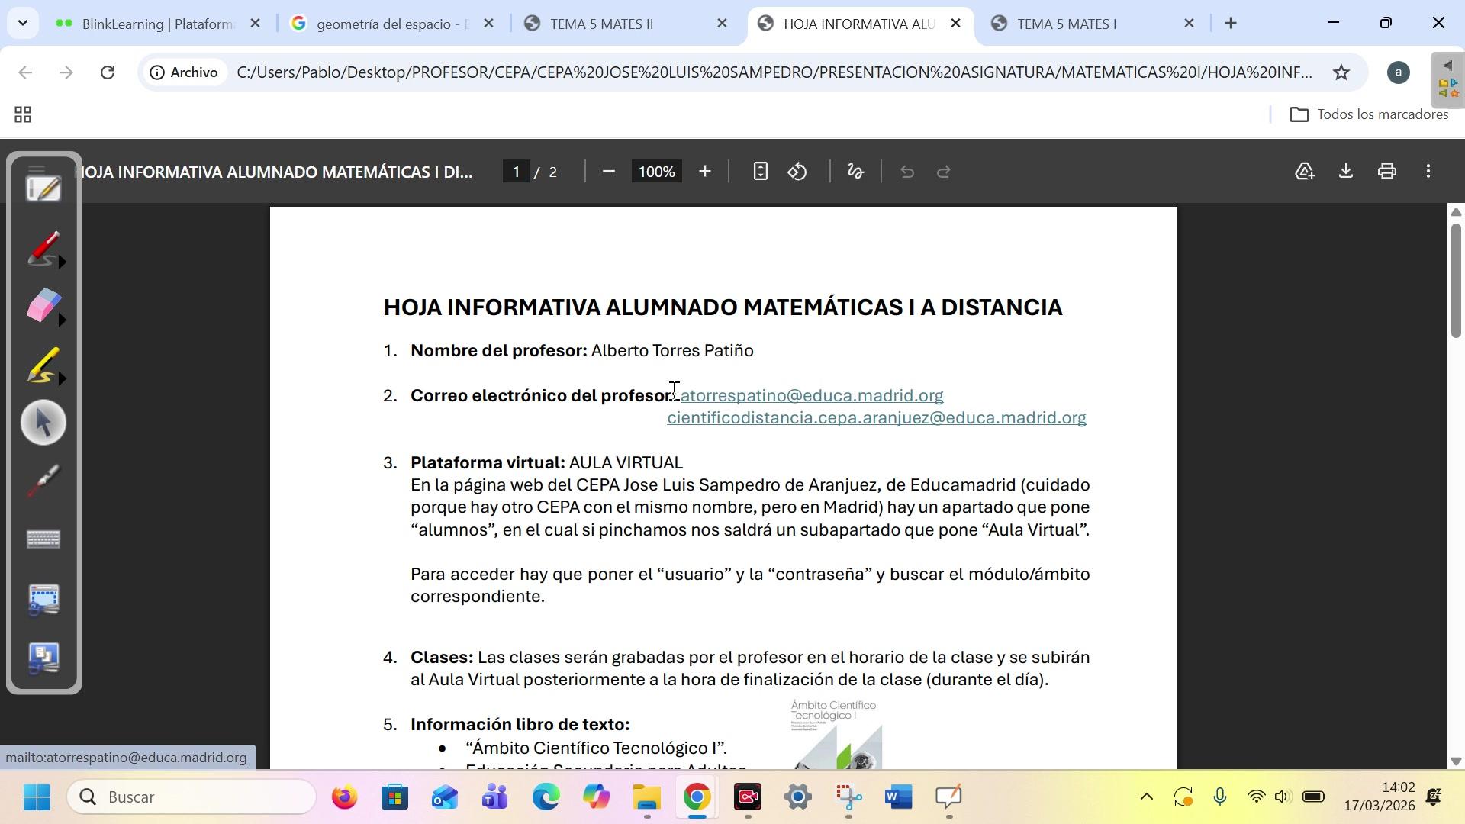Open the atorrespatino@educa.madrid.org email link
The image size is (1465, 824).
[x=812, y=395]
